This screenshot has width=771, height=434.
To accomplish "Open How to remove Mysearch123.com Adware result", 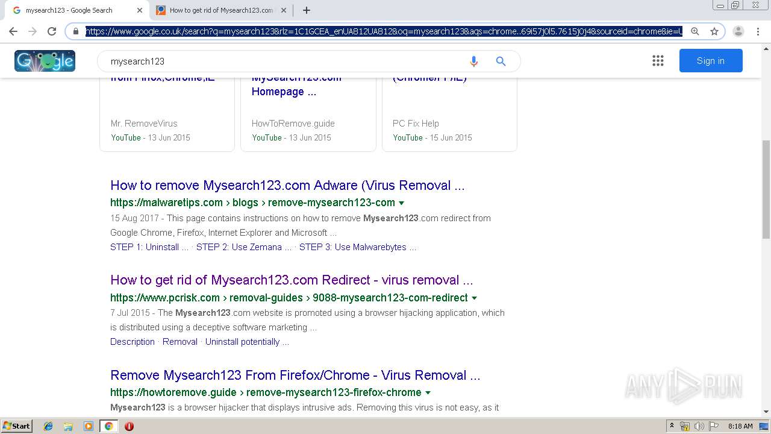I will pos(287,186).
